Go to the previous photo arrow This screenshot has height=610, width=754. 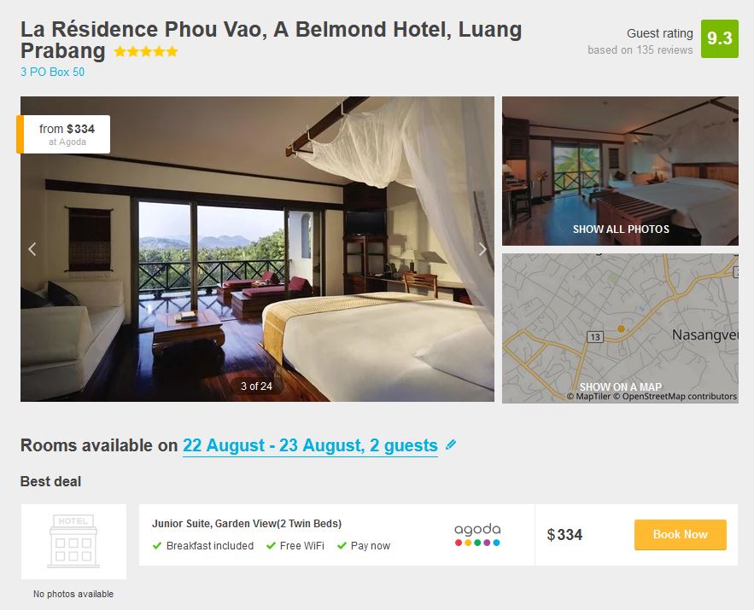[x=32, y=249]
